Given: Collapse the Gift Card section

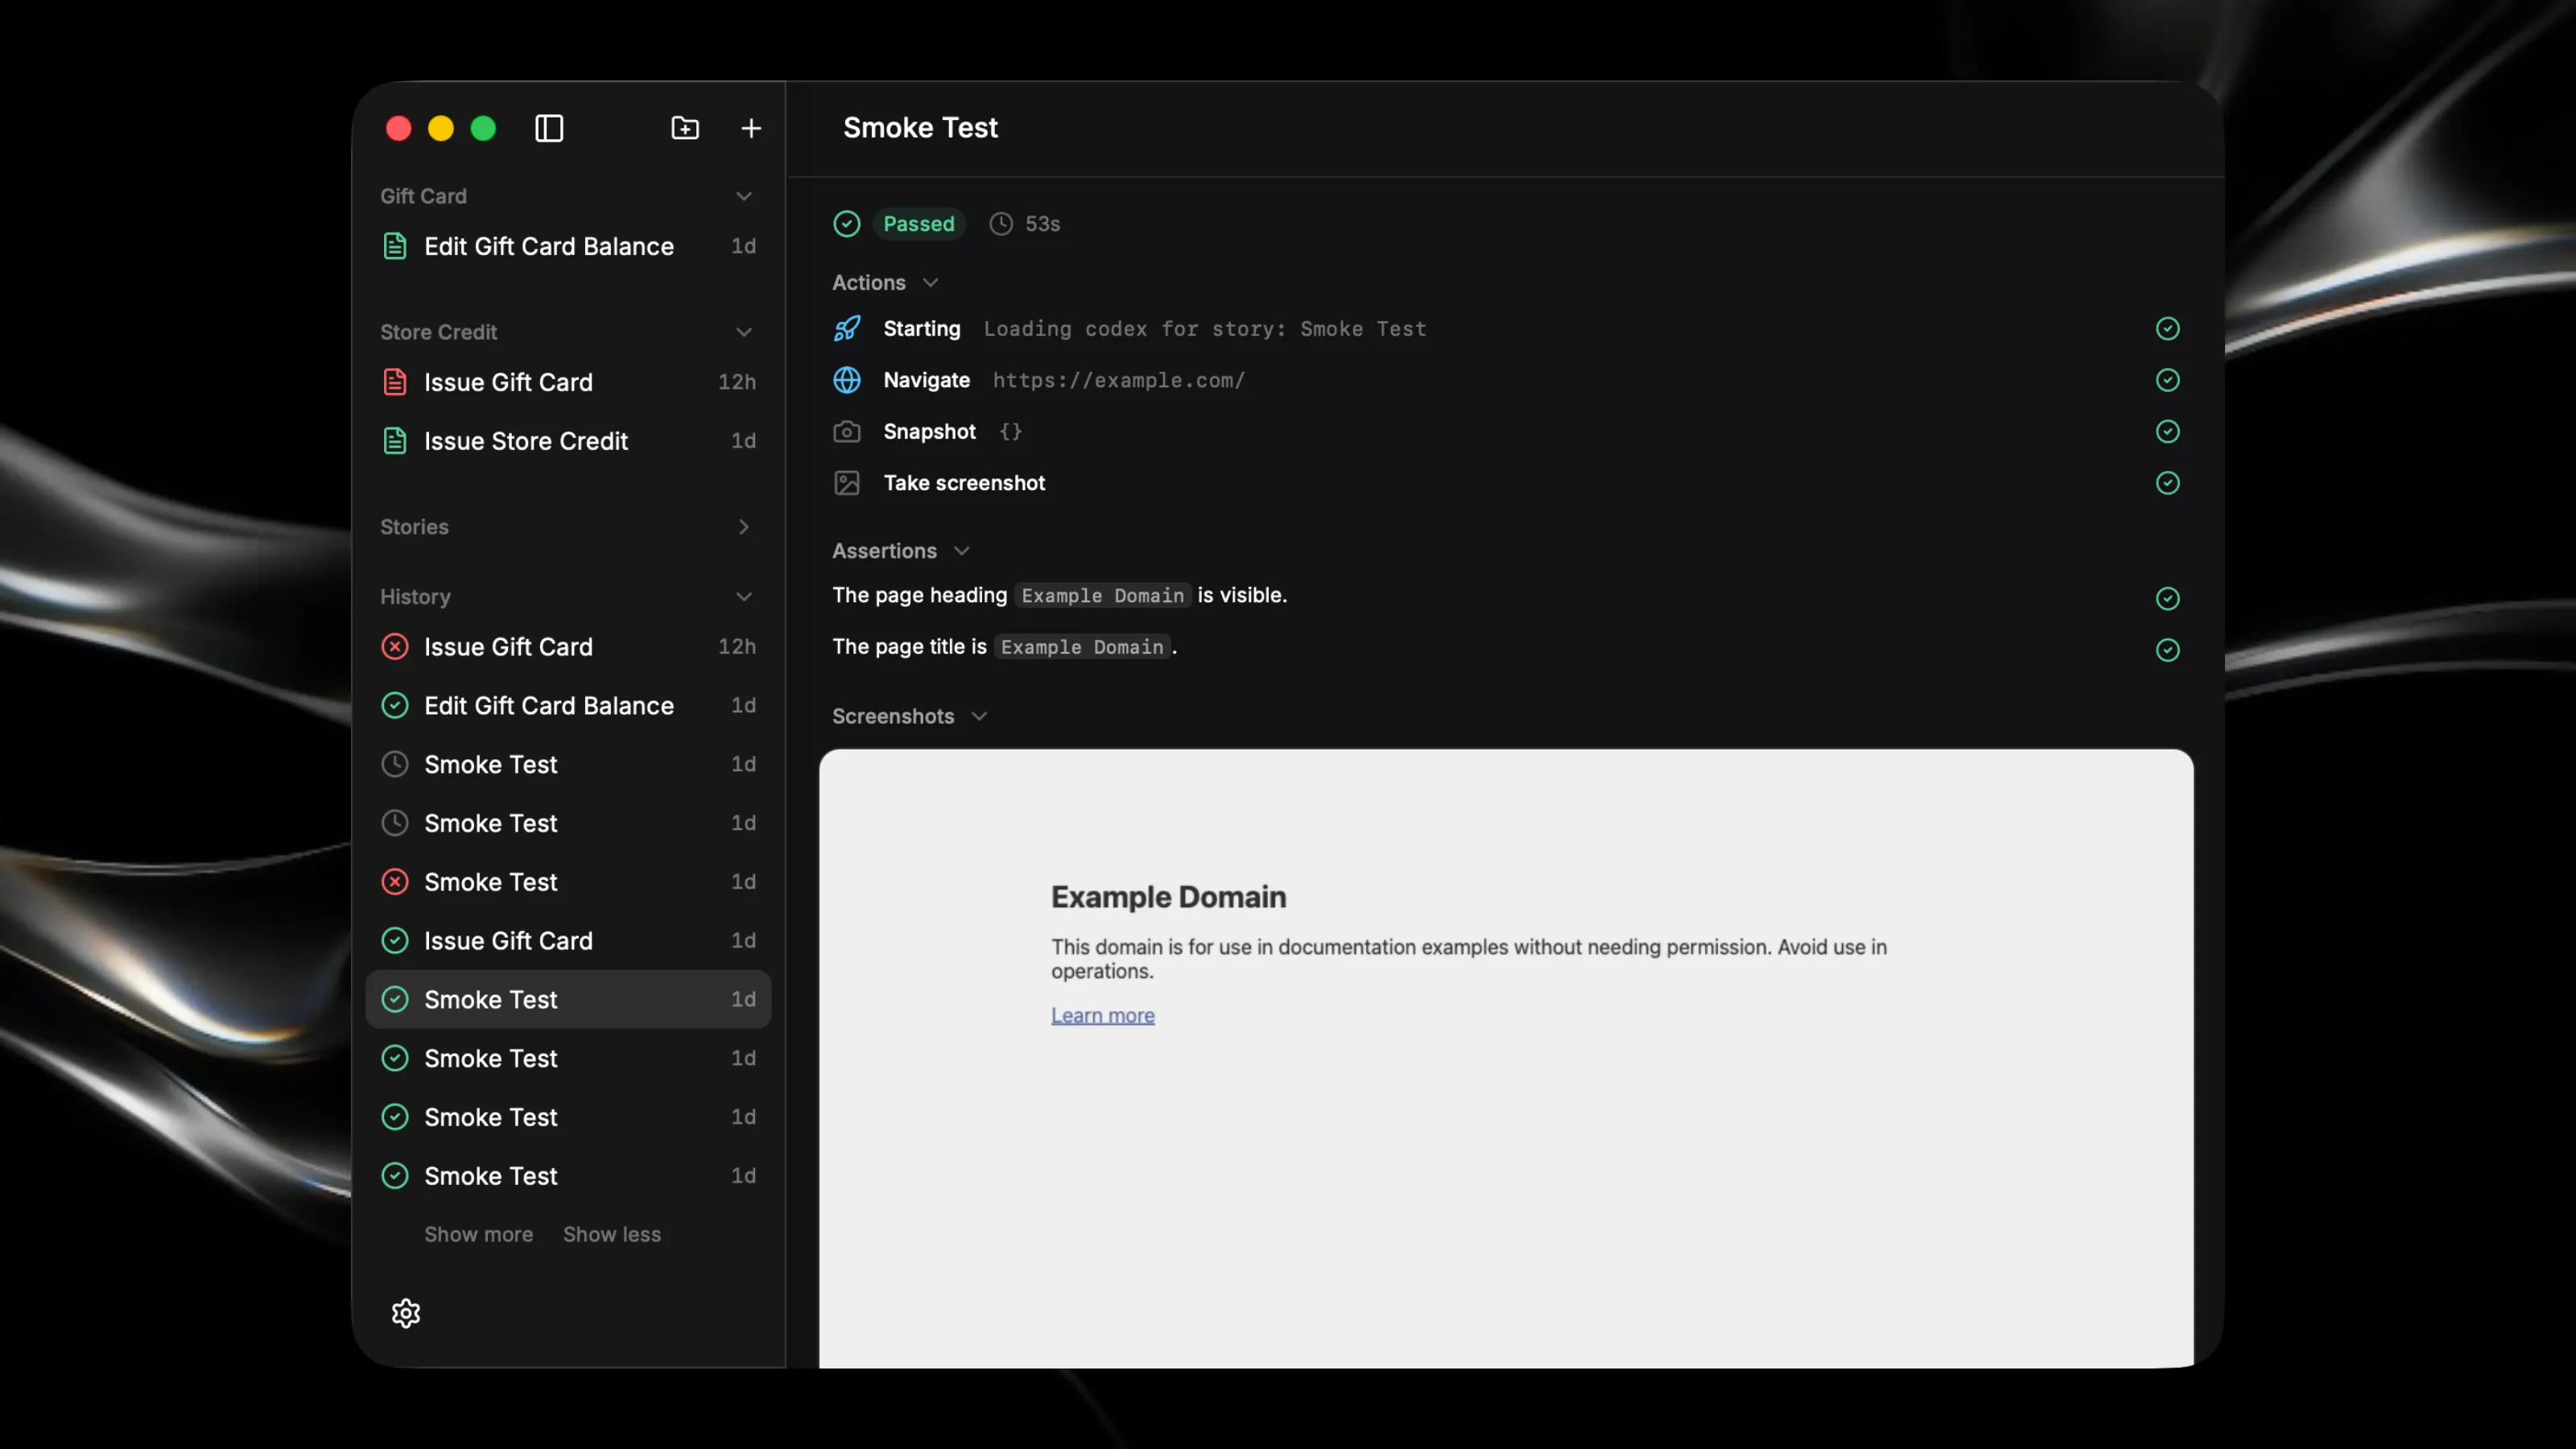Looking at the screenshot, I should tap(743, 196).
